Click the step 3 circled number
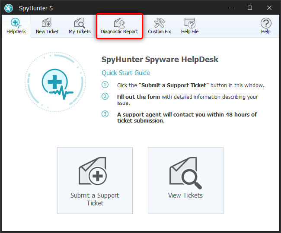Image resolution: width=281 pixels, height=233 pixels. [105, 114]
